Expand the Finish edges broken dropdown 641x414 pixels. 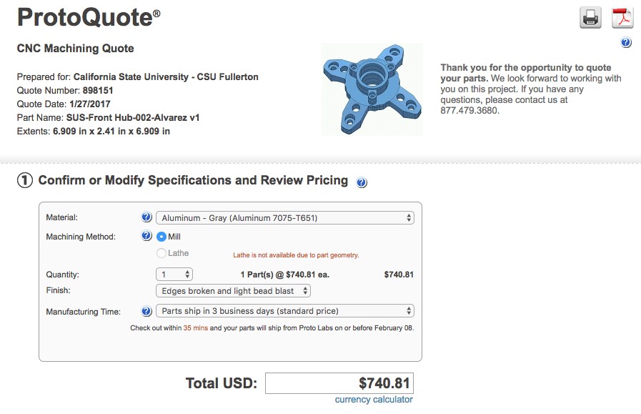pos(233,291)
